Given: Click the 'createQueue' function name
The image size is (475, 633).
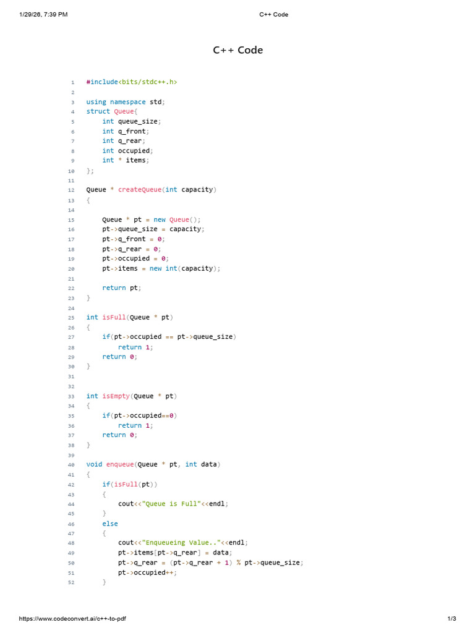Looking at the screenshot, I should click(139, 190).
